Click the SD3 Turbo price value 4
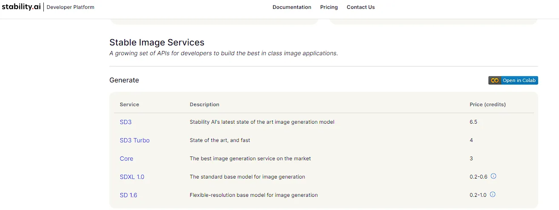Viewport: 559px width, 210px height. point(471,140)
